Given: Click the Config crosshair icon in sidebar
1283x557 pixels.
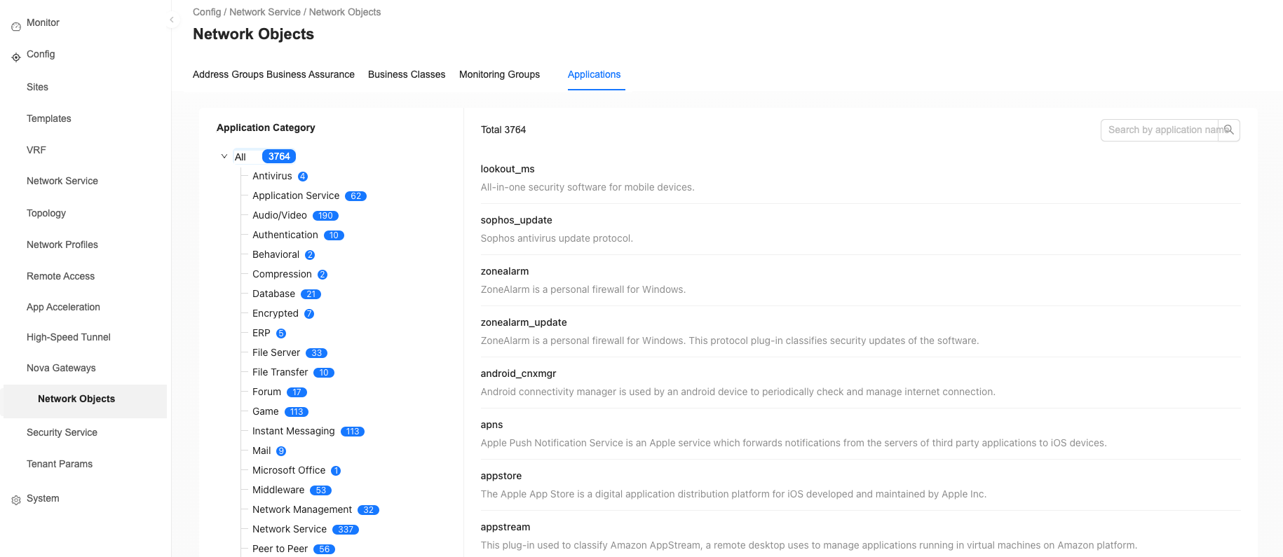Looking at the screenshot, I should (16, 57).
